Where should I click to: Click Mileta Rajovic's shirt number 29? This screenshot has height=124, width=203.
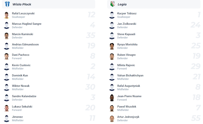pyautogui.click(x=195, y=66)
